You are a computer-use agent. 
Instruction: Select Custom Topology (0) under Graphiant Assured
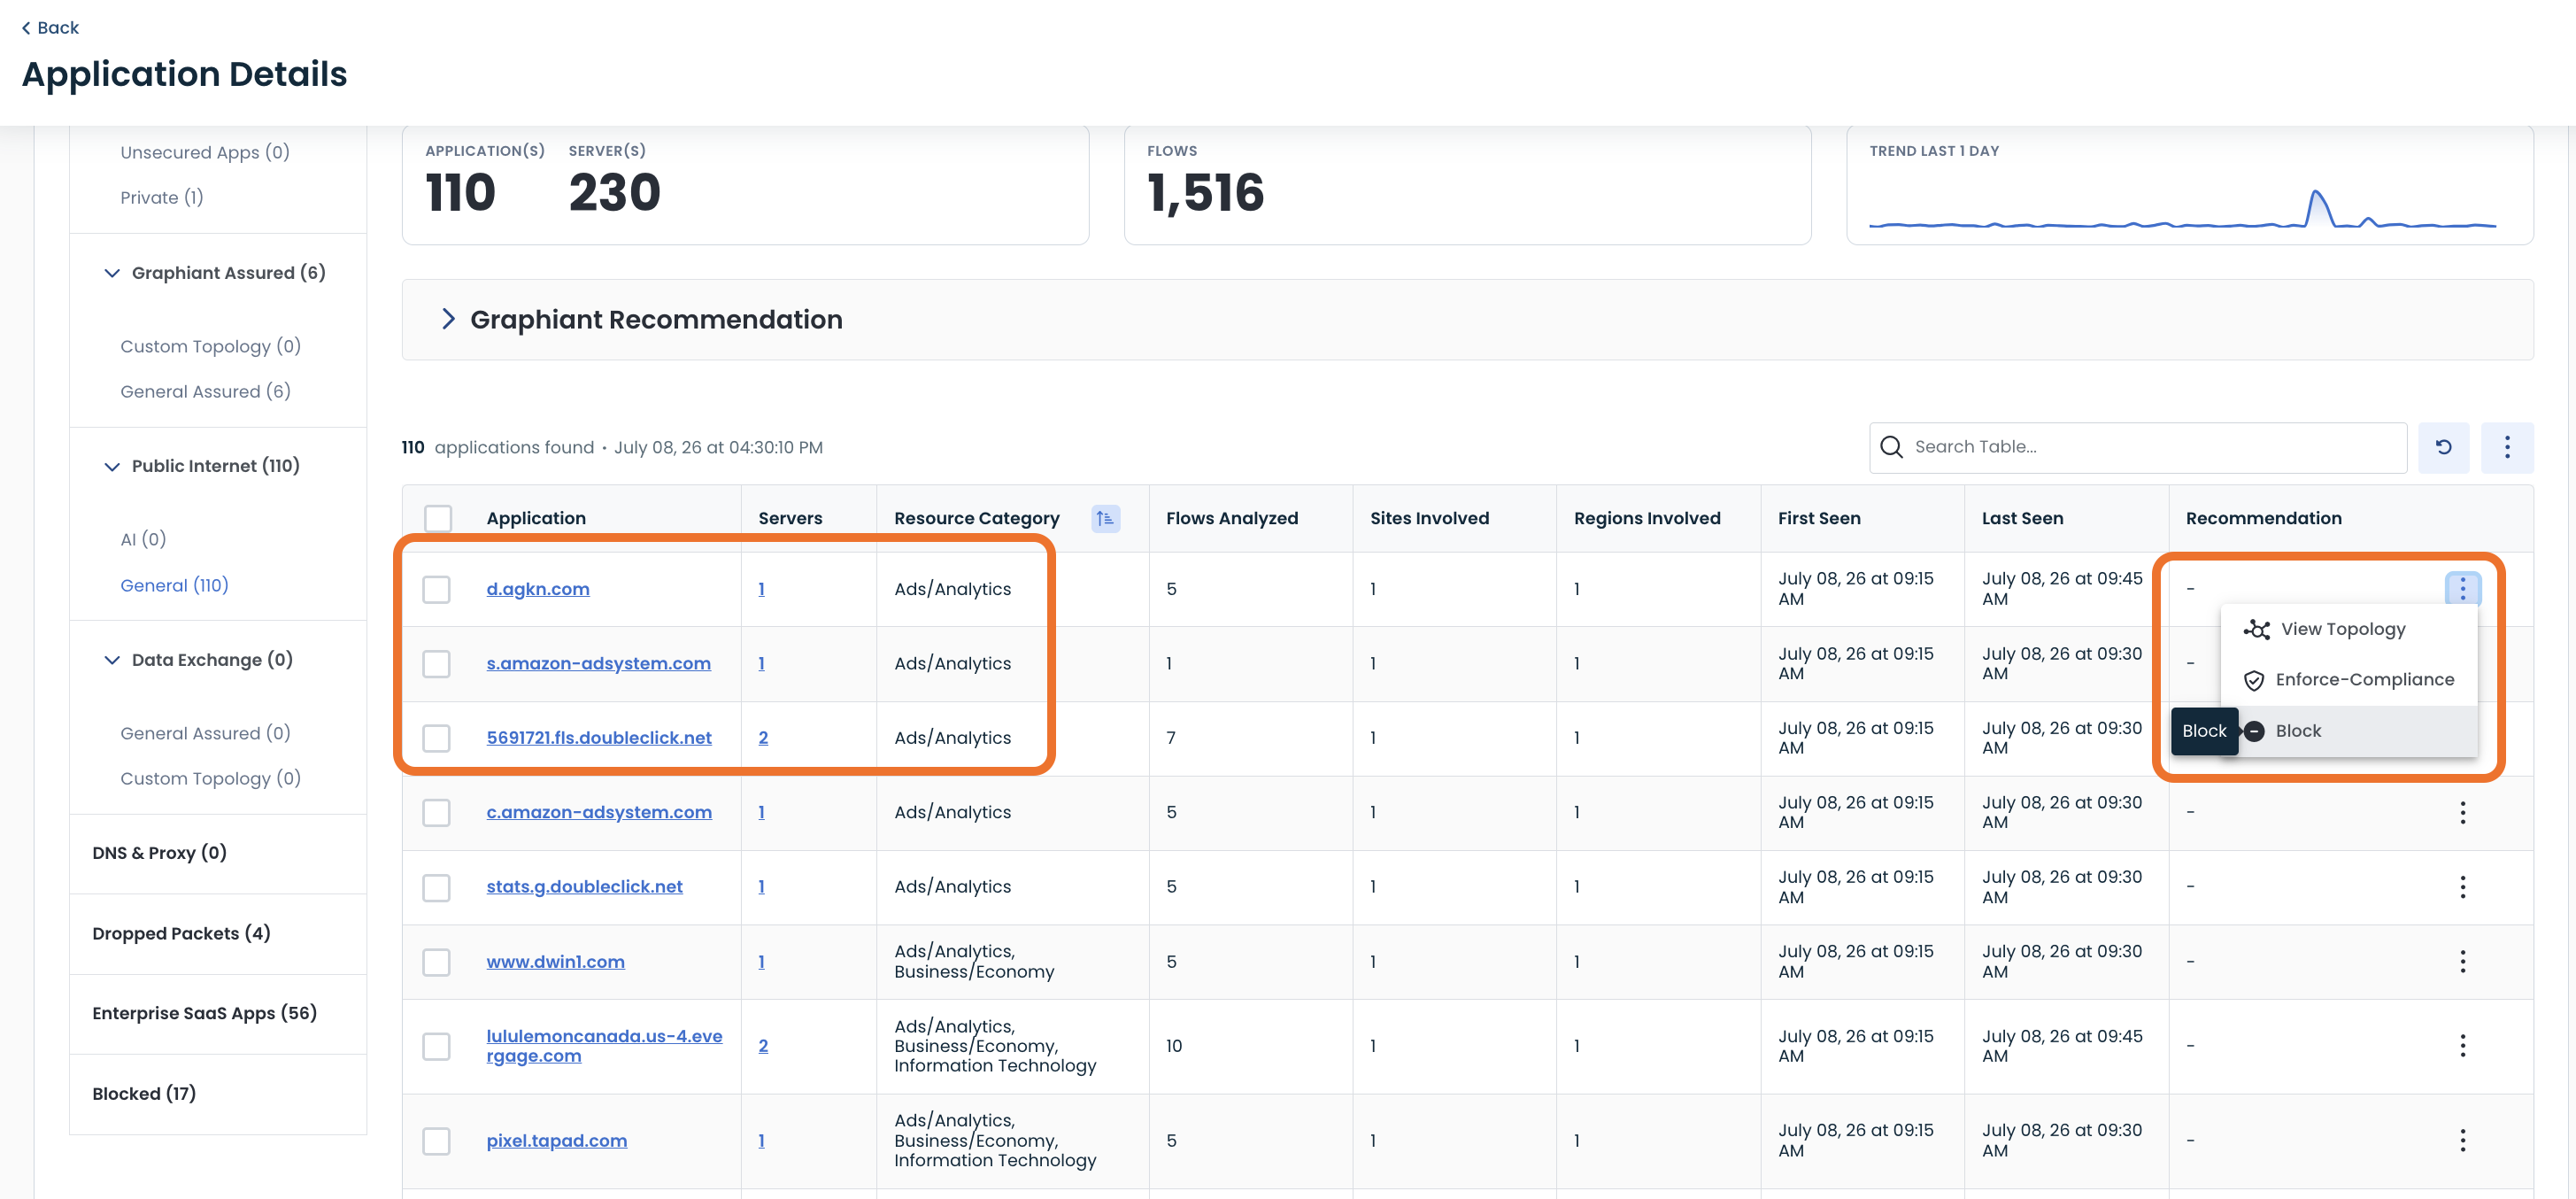coord(211,346)
